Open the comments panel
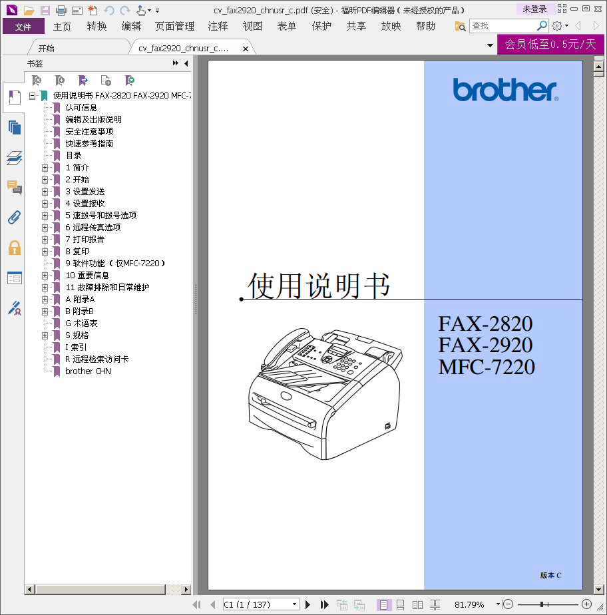The width and height of the screenshot is (607, 615). pos(15,188)
